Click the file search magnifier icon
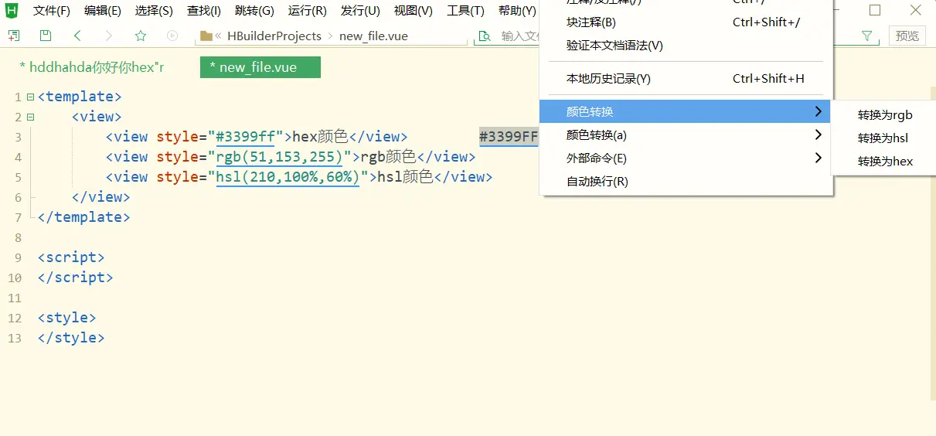Image resolution: width=936 pixels, height=436 pixels. [x=485, y=36]
